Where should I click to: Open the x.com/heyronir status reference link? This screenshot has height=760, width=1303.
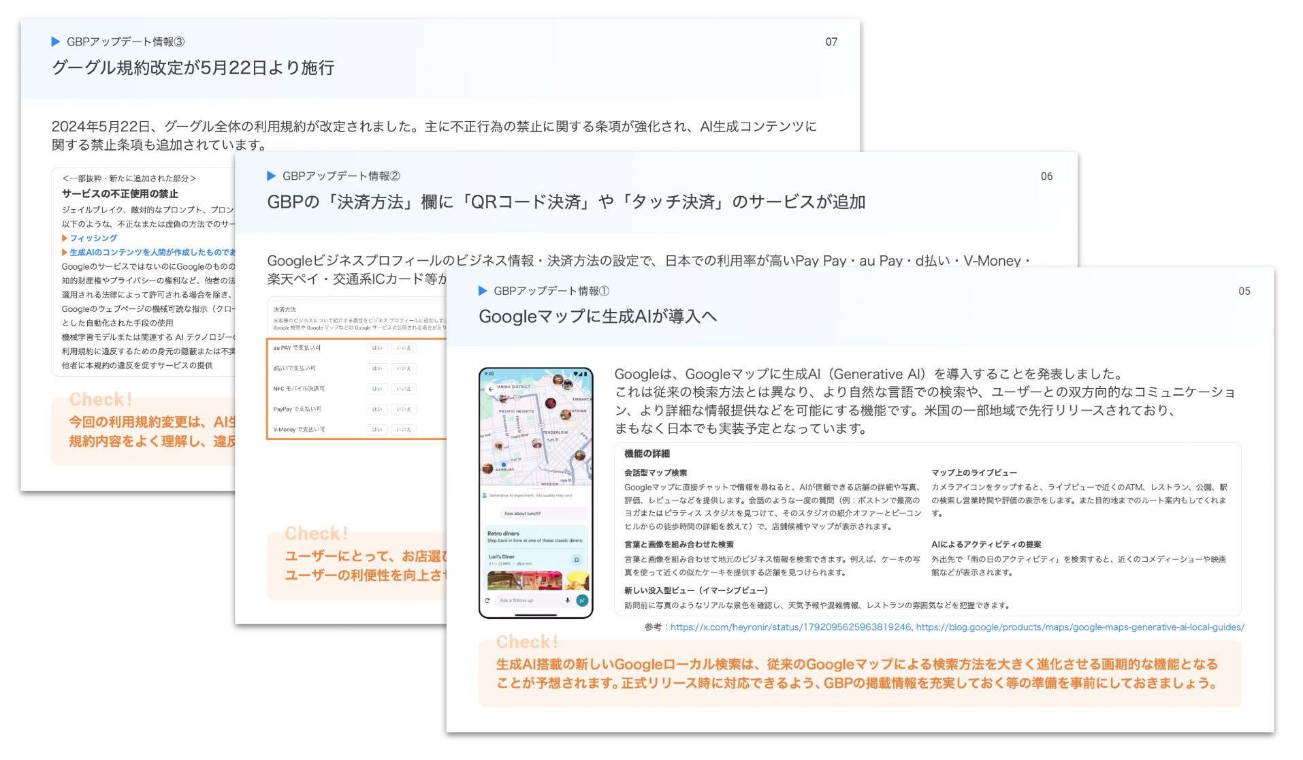tap(790, 627)
